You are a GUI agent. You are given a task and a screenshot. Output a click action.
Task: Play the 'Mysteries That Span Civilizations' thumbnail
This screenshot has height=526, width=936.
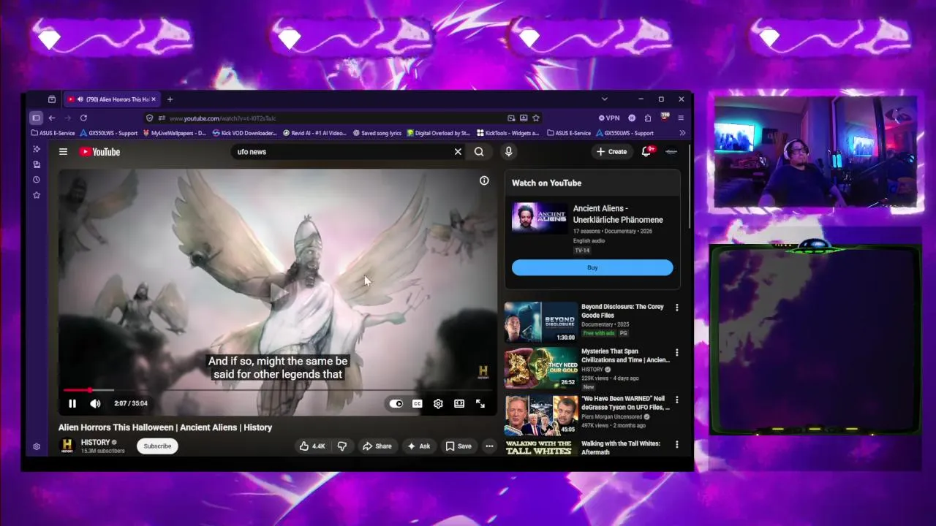(541, 368)
